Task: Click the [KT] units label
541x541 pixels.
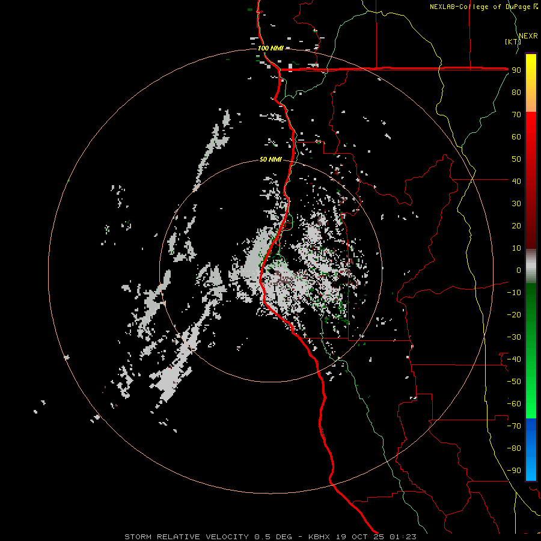Action: click(x=513, y=41)
